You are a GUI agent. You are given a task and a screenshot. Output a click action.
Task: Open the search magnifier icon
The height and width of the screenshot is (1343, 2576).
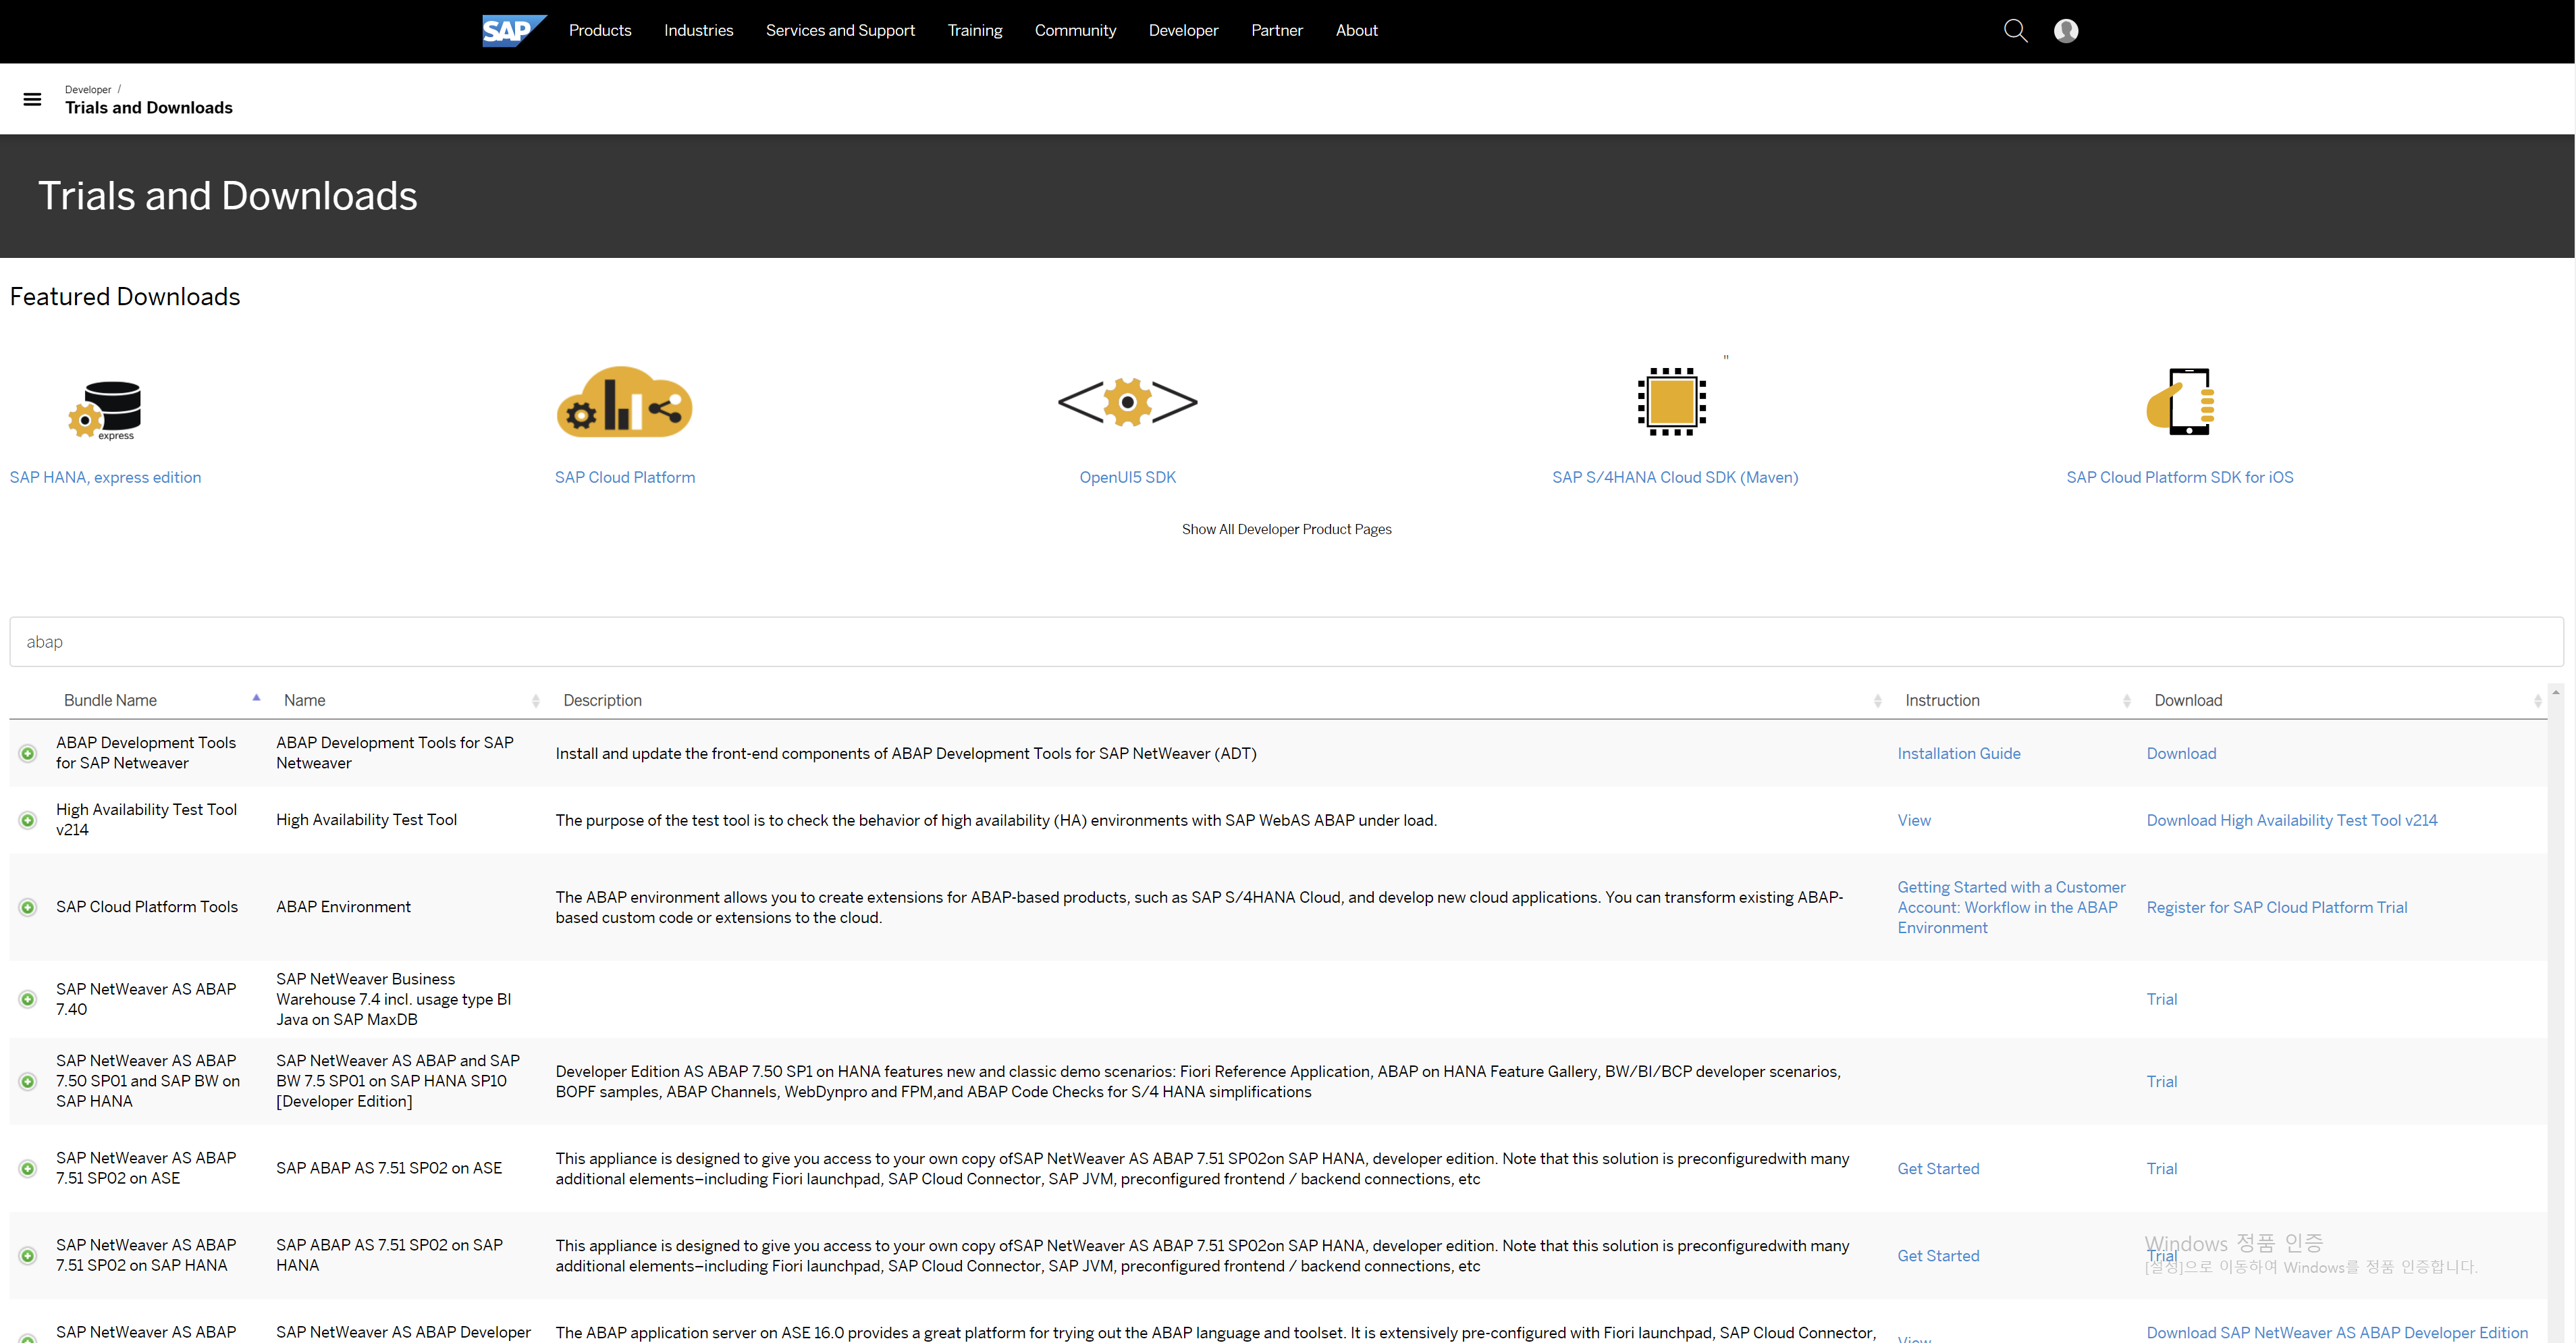pos(2015,31)
